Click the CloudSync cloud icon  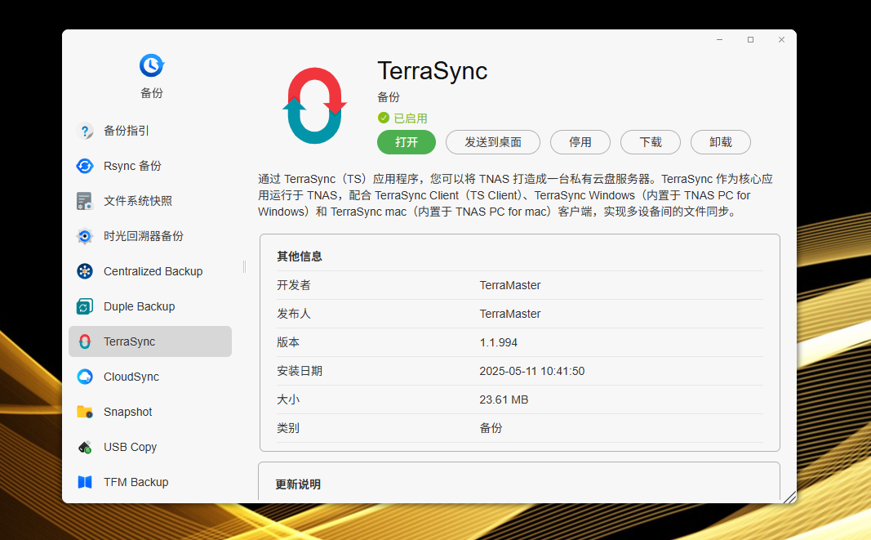[85, 377]
